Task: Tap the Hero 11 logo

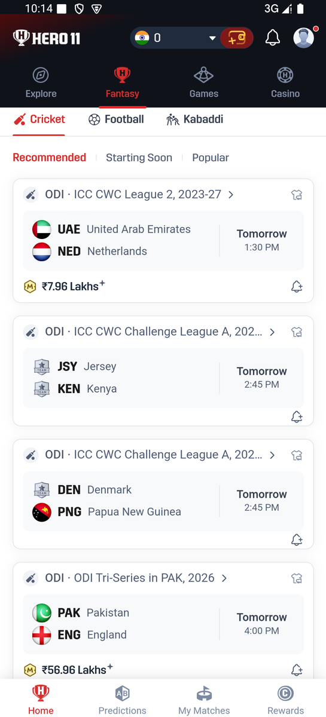Action: [47, 38]
